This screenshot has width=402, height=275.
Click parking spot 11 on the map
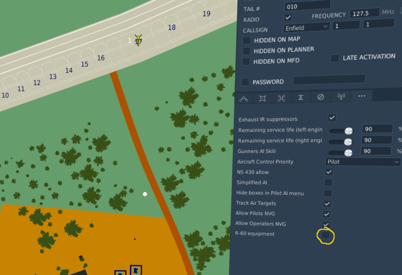(x=21, y=89)
